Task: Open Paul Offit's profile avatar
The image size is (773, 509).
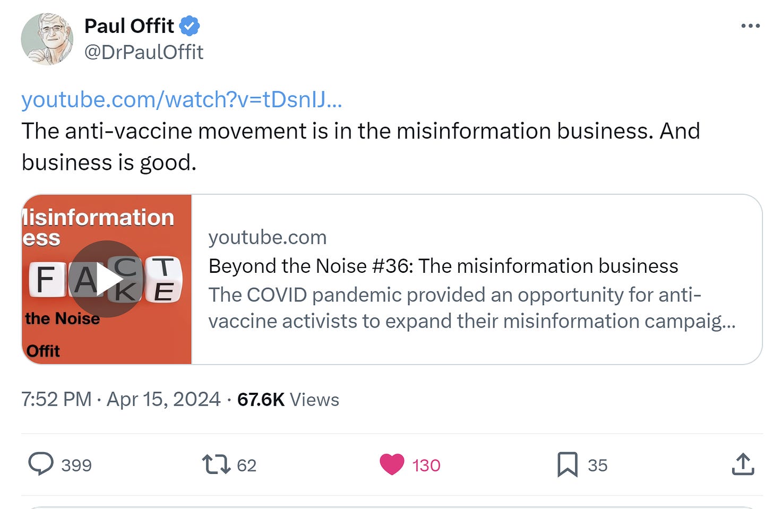Action: tap(47, 39)
